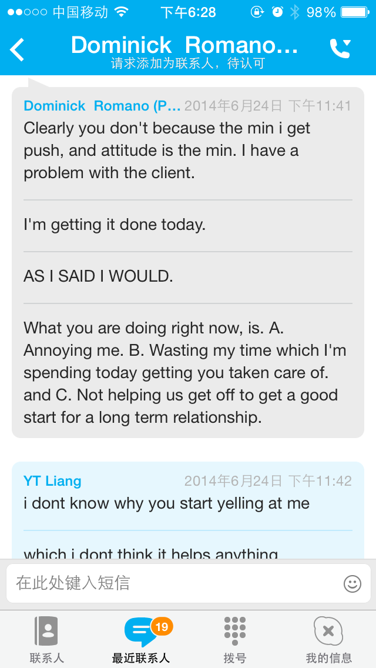Tap the battery icon in status bar
Viewport: 376px width, 668px height.
355,12
